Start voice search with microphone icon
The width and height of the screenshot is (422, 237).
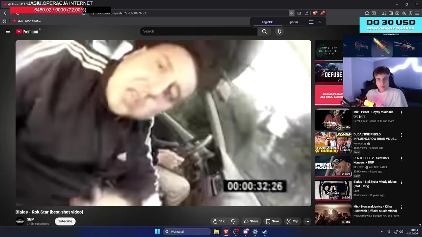(x=279, y=31)
